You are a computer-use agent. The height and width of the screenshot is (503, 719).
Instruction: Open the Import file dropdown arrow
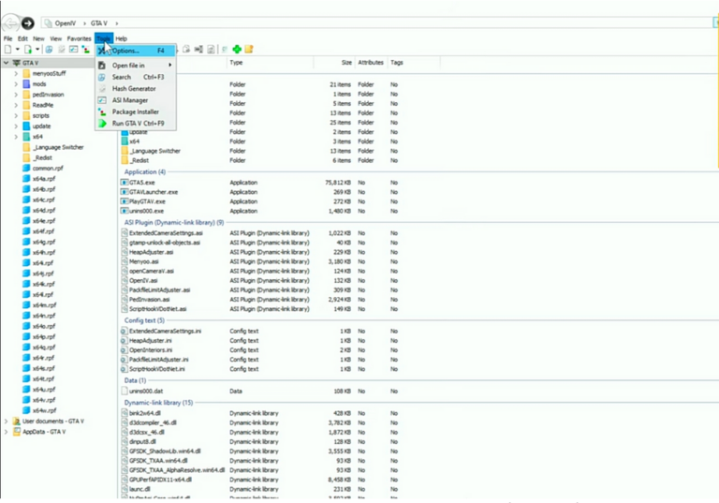pyautogui.click(x=37, y=50)
